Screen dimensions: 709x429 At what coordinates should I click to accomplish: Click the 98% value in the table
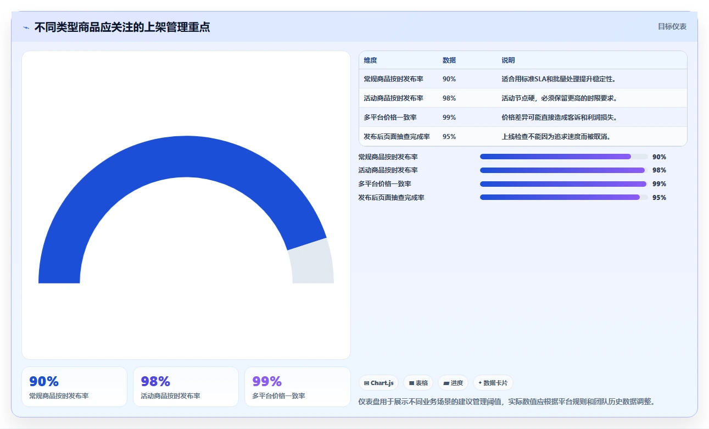[x=449, y=98]
